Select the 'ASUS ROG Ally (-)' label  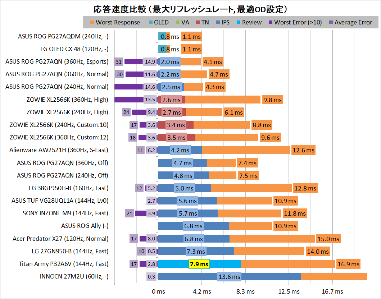click(85, 226)
